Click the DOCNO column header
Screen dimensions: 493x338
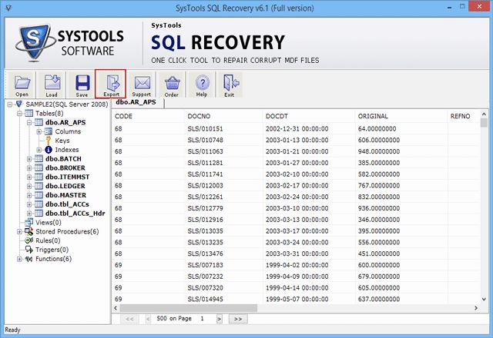tap(199, 115)
